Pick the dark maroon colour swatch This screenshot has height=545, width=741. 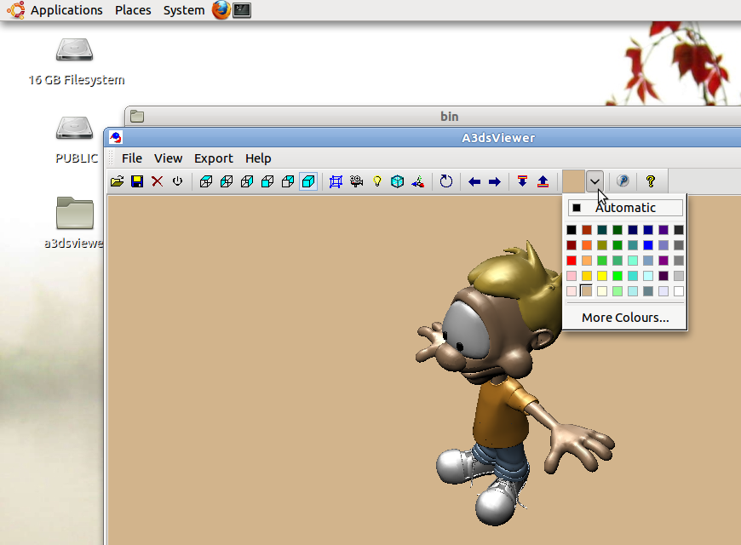(572, 245)
